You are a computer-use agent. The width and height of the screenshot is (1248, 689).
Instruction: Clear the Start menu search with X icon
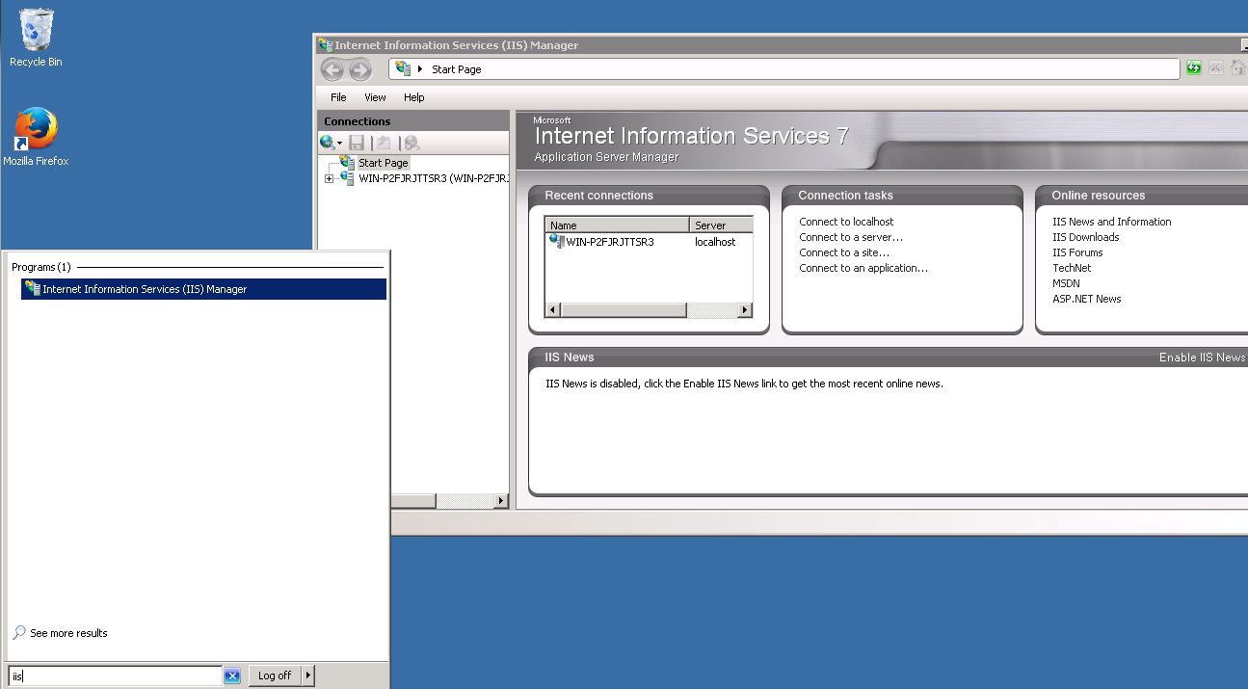pyautogui.click(x=232, y=676)
